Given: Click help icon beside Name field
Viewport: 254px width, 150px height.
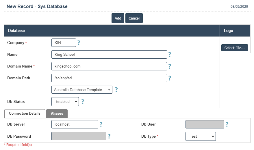Looking at the screenshot, I should click(x=170, y=55).
